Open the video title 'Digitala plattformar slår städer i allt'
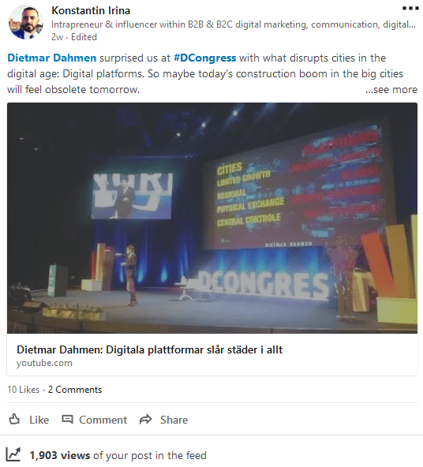This screenshot has height=467, width=423. coord(149,349)
